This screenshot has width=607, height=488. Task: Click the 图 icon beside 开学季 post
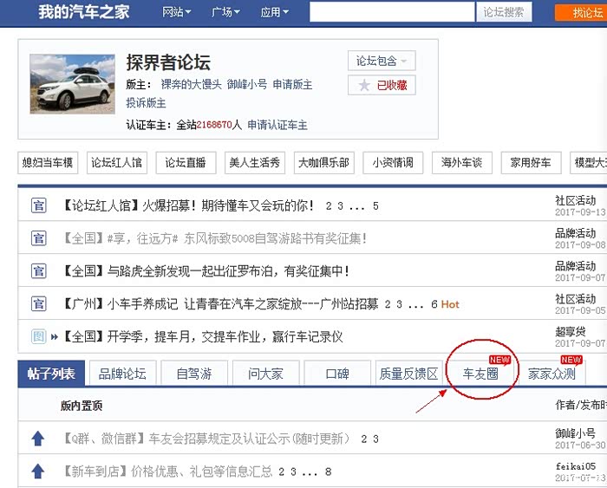(x=38, y=336)
